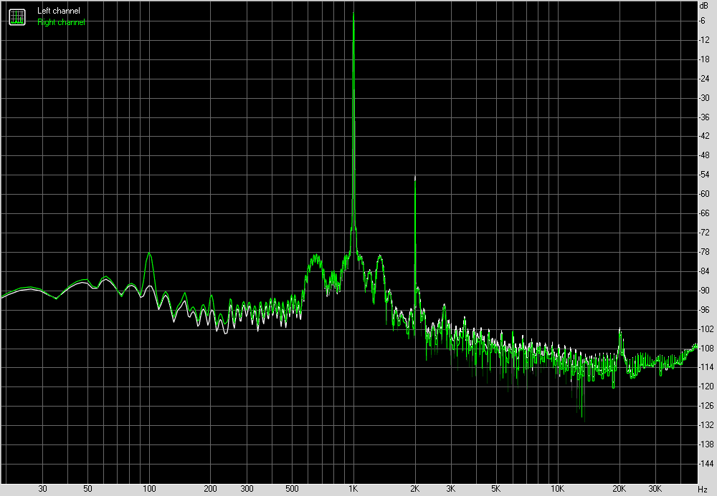This screenshot has height=496, width=717.
Task: Click the -12 level axis label
Action: click(x=703, y=39)
